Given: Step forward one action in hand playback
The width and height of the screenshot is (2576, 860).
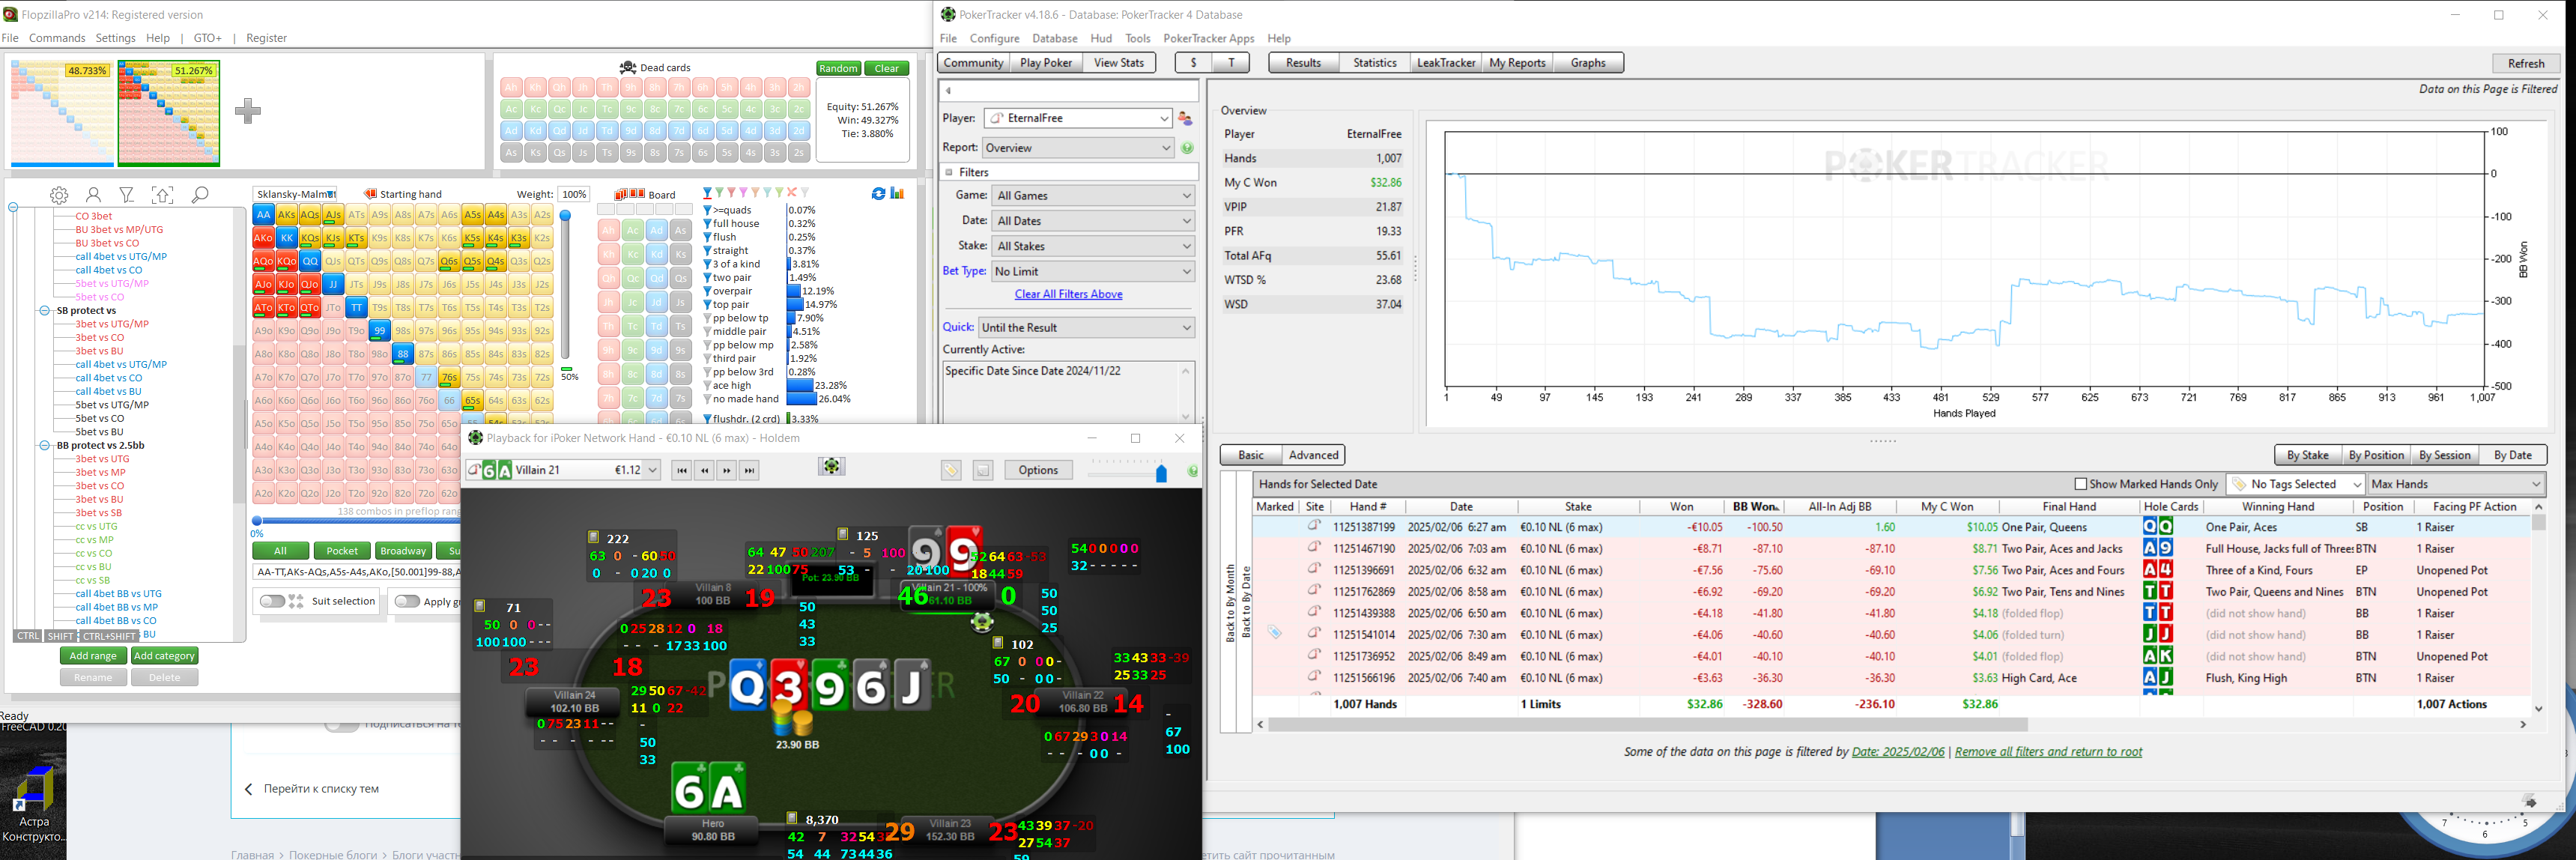Looking at the screenshot, I should 727,470.
